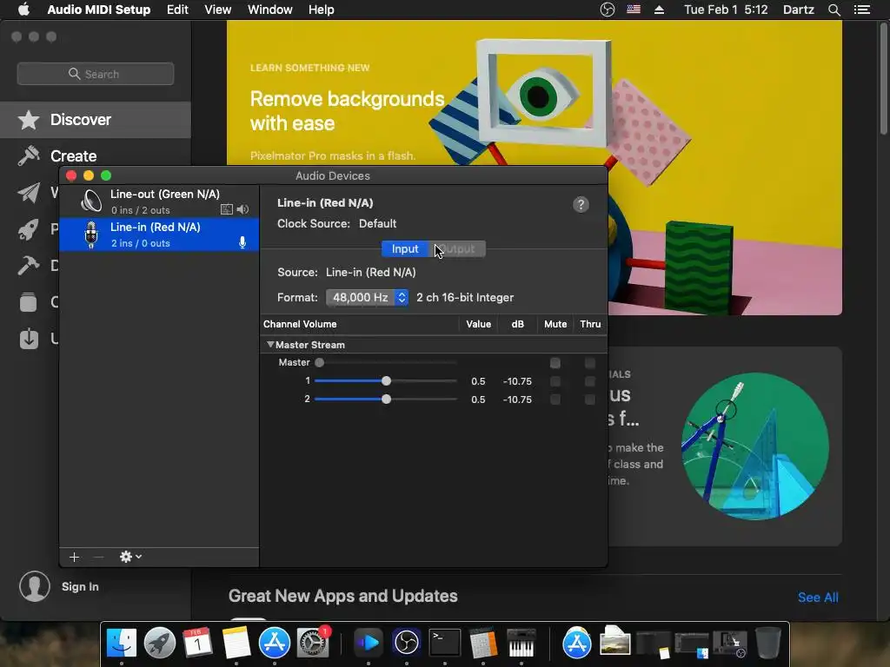Click the Mute column header

coord(555,324)
